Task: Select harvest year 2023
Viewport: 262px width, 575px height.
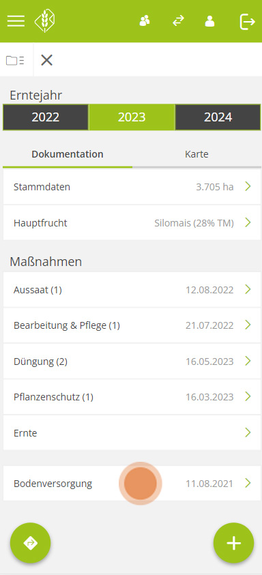Action: 132,117
